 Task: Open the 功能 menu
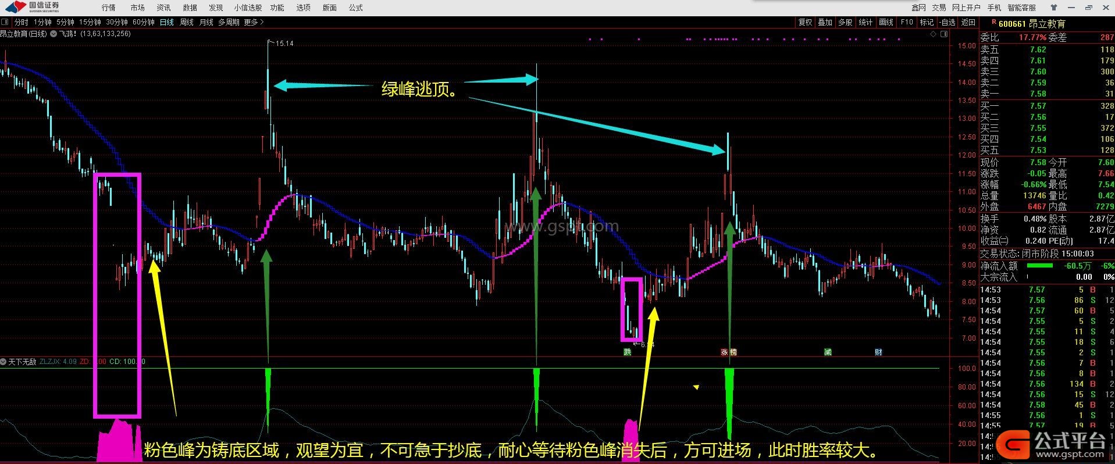(x=277, y=8)
